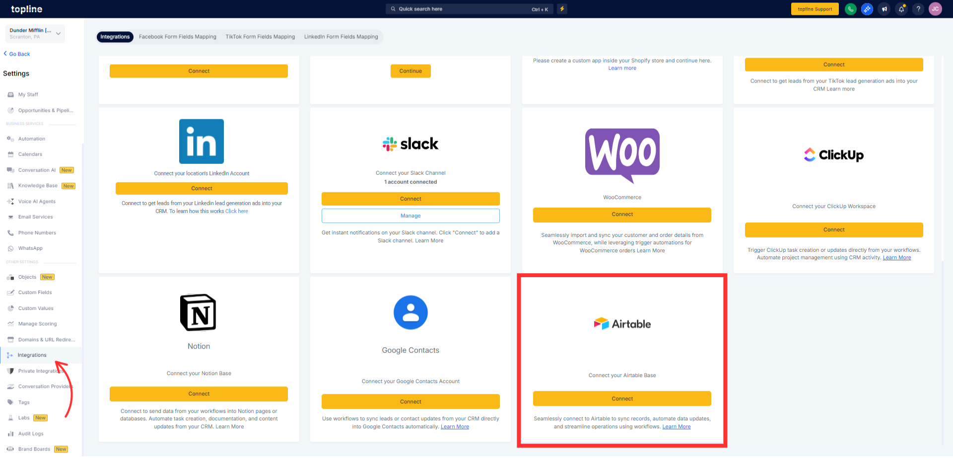
Task: Click the Manage Scoring icon
Action: pos(10,324)
